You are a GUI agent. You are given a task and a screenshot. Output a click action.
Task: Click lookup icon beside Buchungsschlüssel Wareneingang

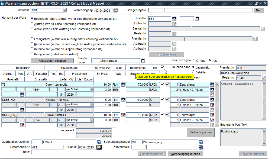click(x=201, y=142)
